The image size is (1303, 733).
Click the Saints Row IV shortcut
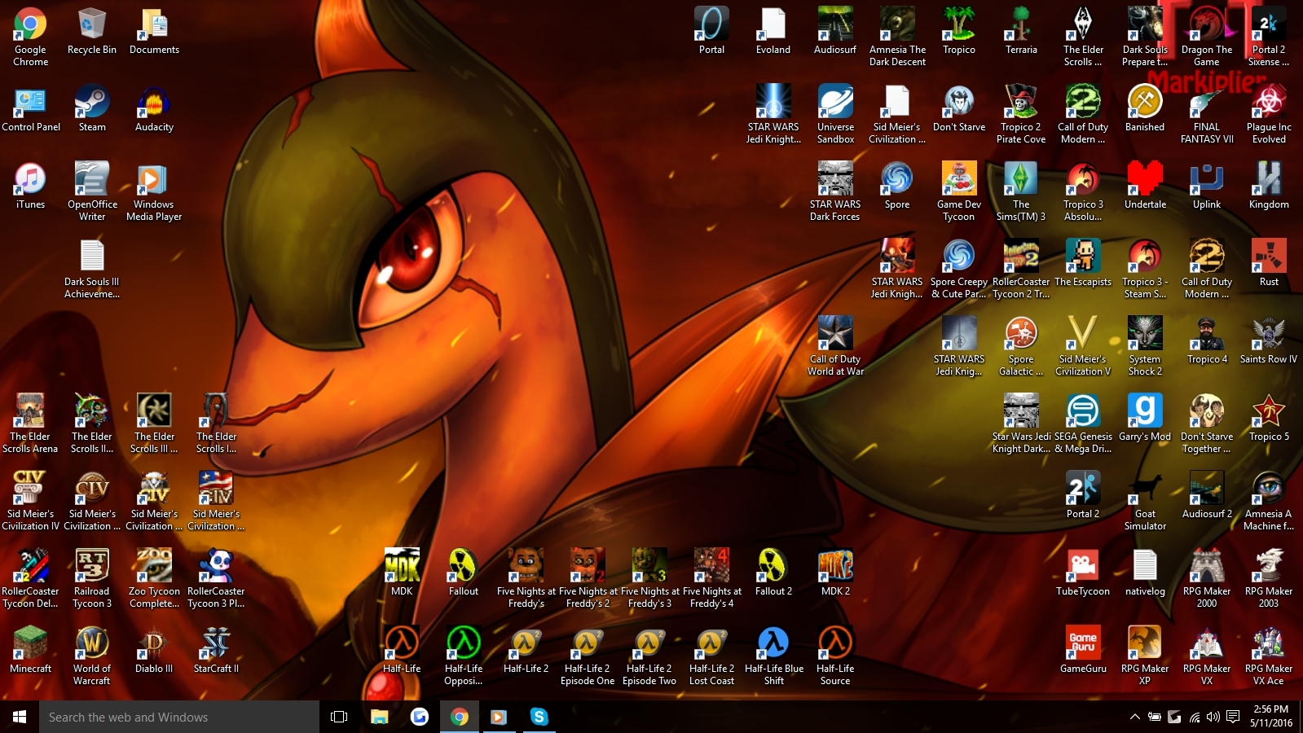[x=1269, y=341]
